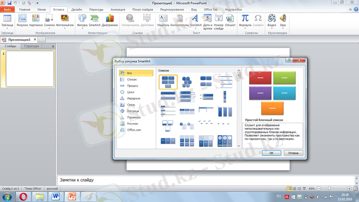Image resolution: width=359 pixels, height=202 pixels.
Task: Open Word from the taskbar
Action: (56, 197)
